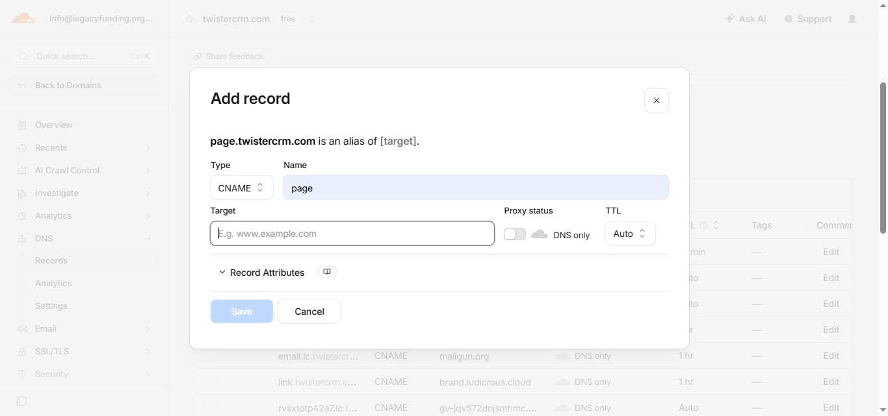Screen dimensions: 888x416
Task: Expand the AI Crawl Control chevron
Action: pyautogui.click(x=148, y=171)
